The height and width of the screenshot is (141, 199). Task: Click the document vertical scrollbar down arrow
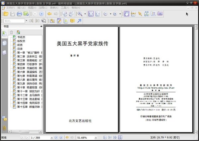[x=196, y=132]
